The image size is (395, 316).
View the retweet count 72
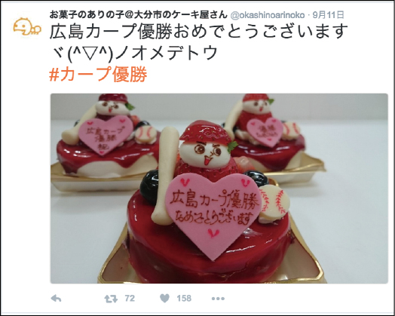click(130, 299)
